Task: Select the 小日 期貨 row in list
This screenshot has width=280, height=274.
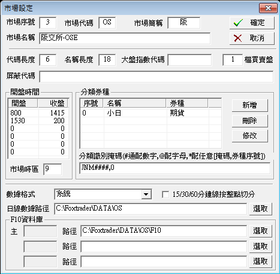Action: (150, 113)
